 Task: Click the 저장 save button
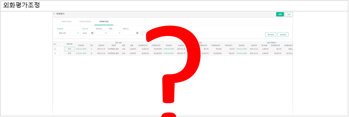(x=289, y=15)
